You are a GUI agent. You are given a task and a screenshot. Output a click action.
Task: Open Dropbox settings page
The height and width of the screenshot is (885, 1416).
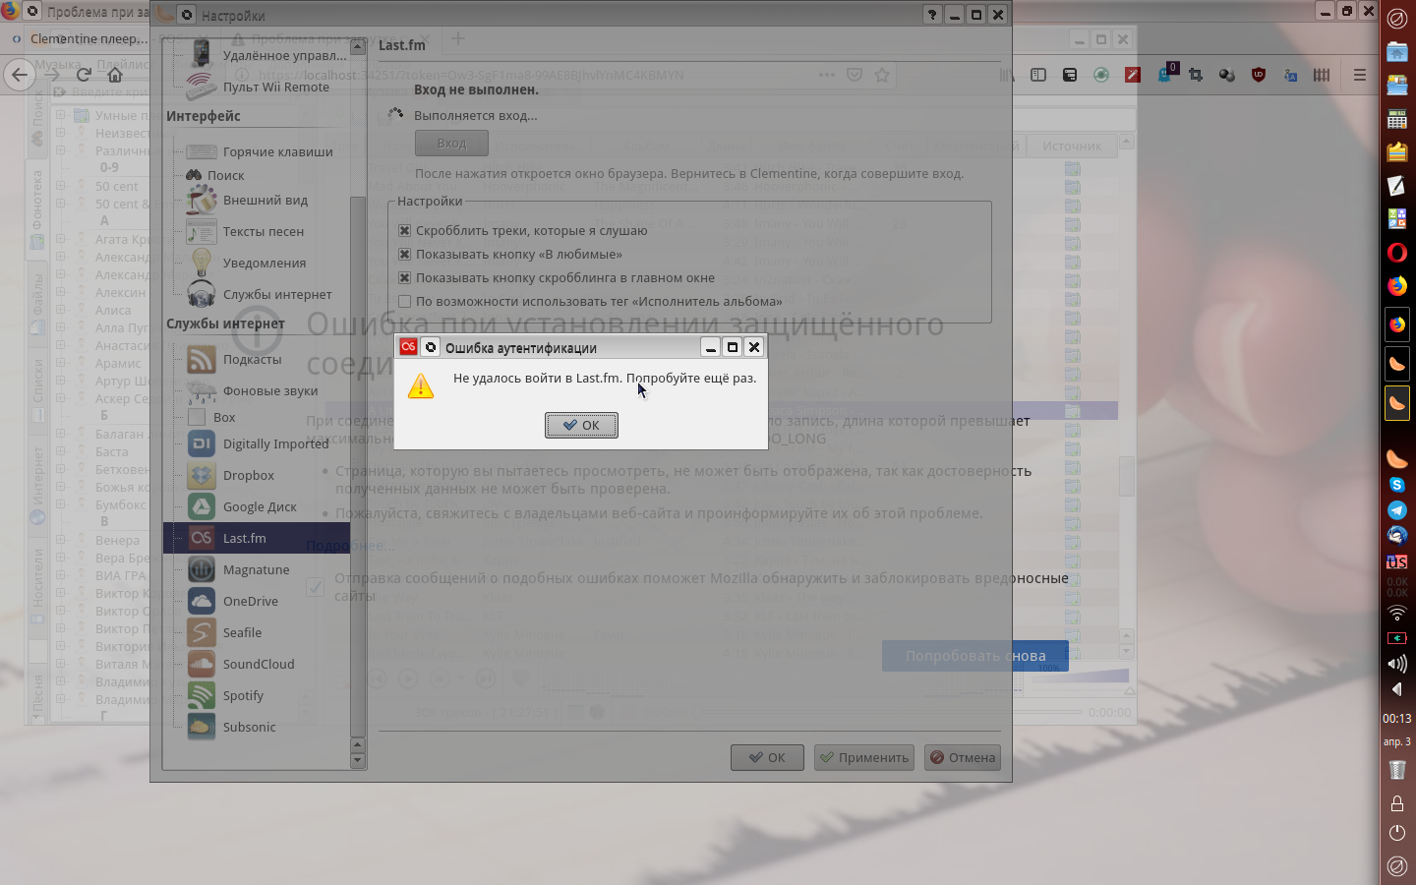point(256,475)
